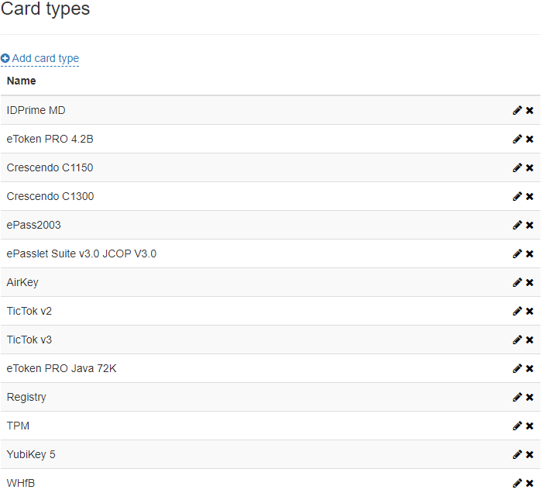
Task: Delete the Crescendo C1150 card type
Action: tap(530, 167)
